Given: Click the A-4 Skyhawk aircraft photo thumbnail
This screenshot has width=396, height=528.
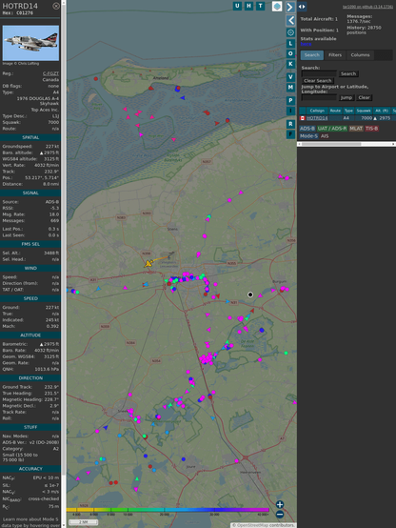Looking at the screenshot, I should click(30, 43).
